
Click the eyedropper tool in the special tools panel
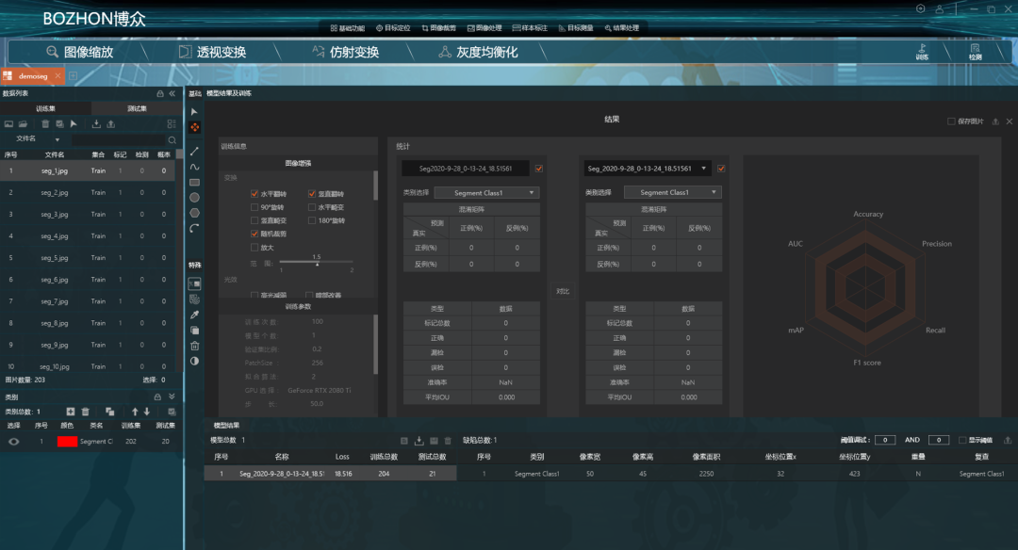point(195,313)
